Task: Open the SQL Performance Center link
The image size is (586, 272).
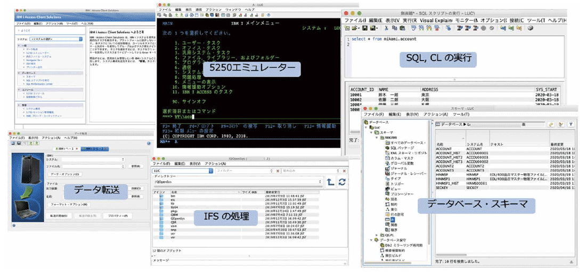Action: (x=39, y=84)
